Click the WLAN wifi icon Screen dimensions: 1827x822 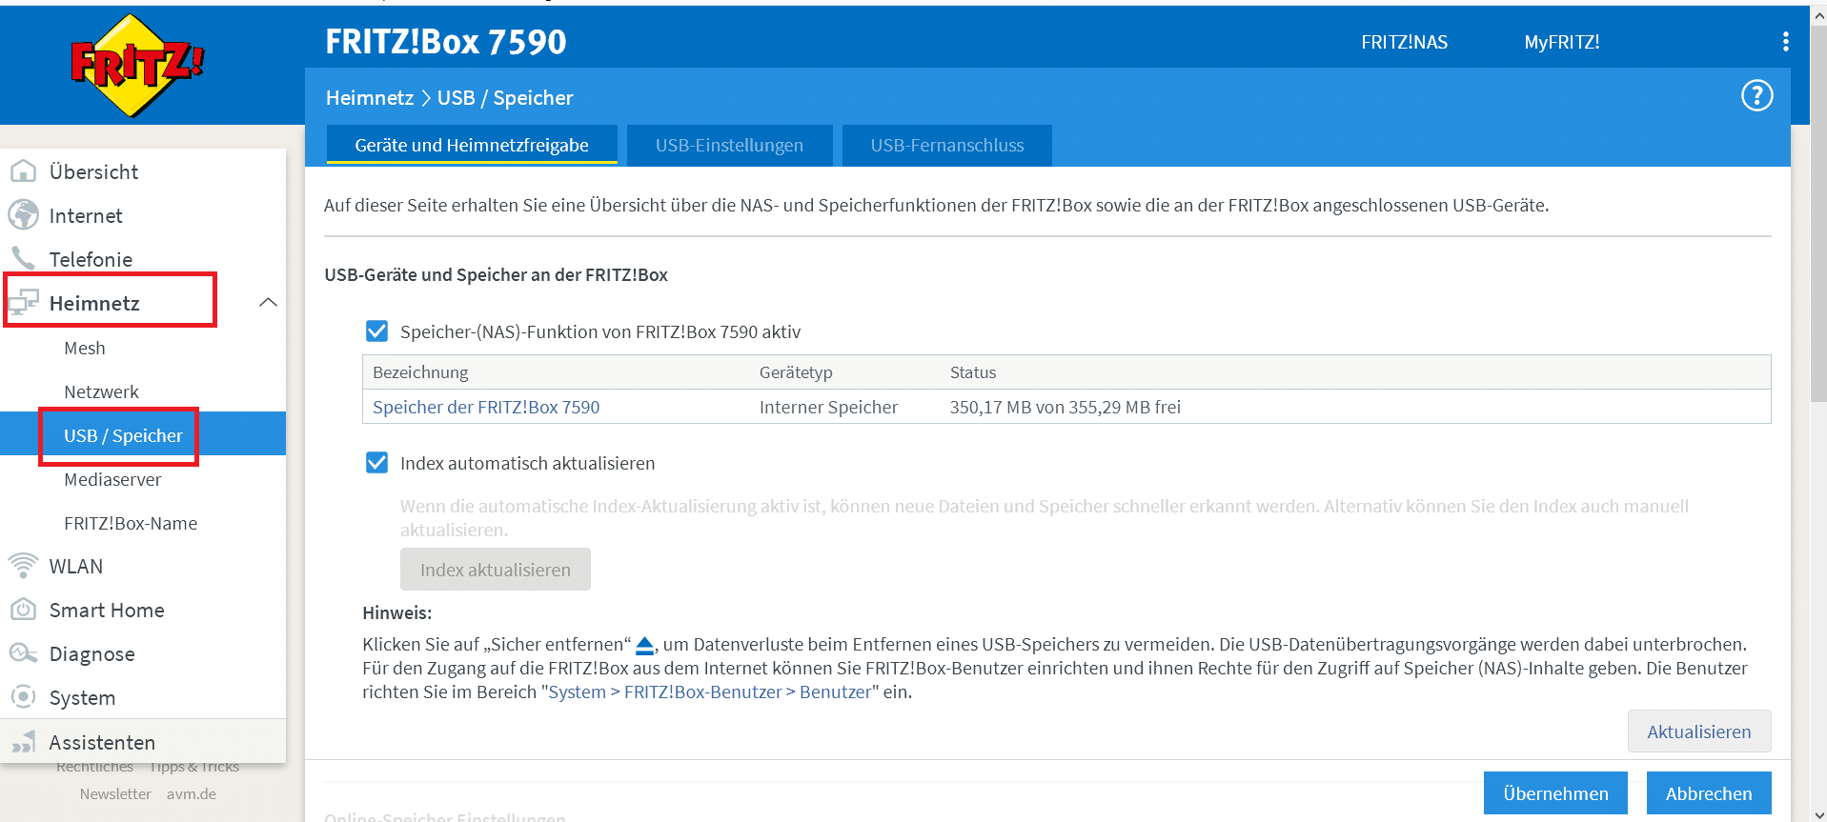pyautogui.click(x=23, y=566)
